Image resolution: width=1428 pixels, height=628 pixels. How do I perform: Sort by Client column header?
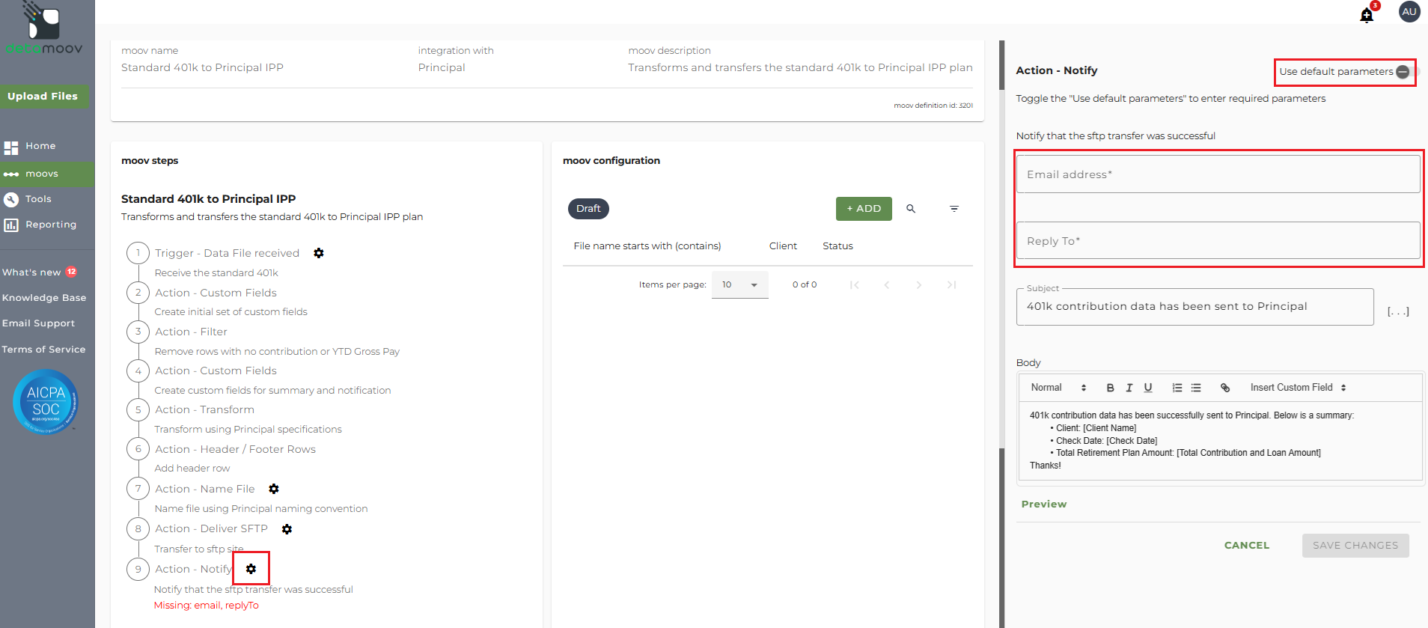[783, 246]
